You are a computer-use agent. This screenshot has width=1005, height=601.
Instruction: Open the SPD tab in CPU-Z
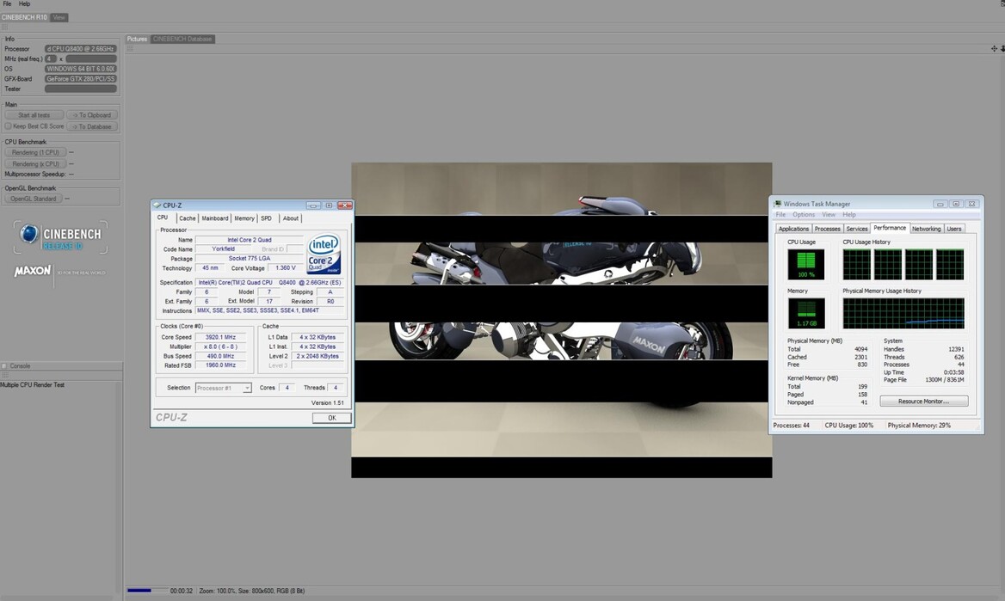[266, 218]
